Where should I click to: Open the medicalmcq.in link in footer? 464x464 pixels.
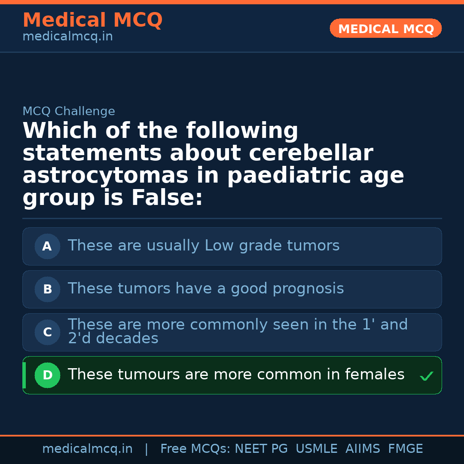(87, 449)
